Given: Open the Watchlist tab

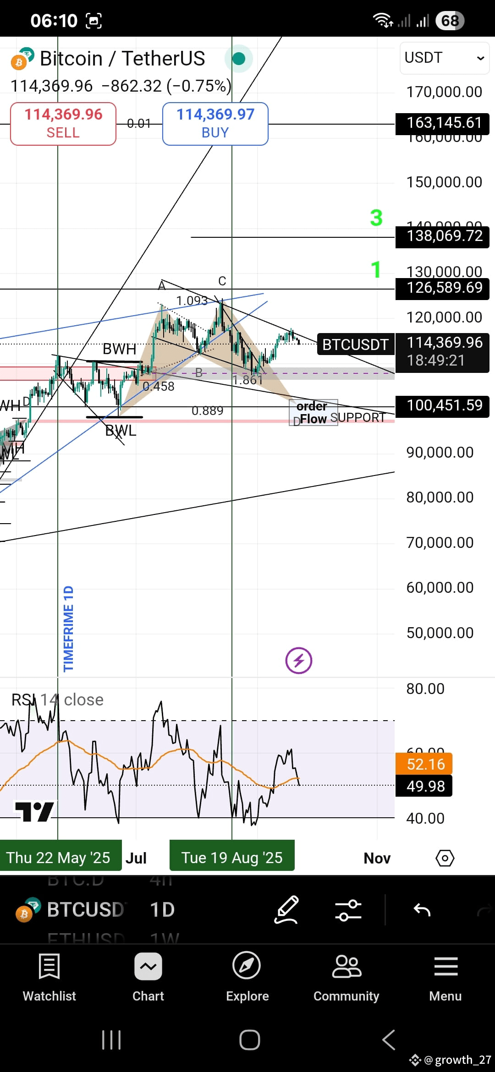Looking at the screenshot, I should (x=49, y=977).
